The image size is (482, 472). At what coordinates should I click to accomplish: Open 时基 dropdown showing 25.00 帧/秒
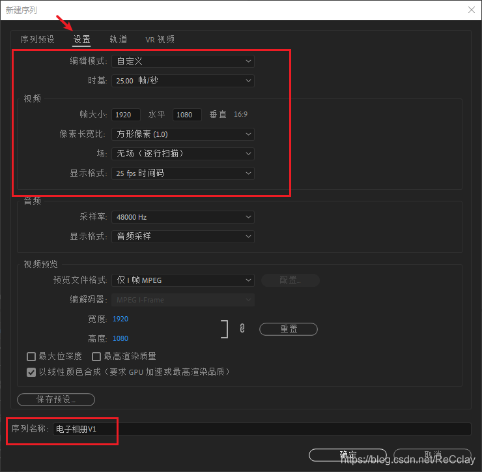(x=183, y=81)
